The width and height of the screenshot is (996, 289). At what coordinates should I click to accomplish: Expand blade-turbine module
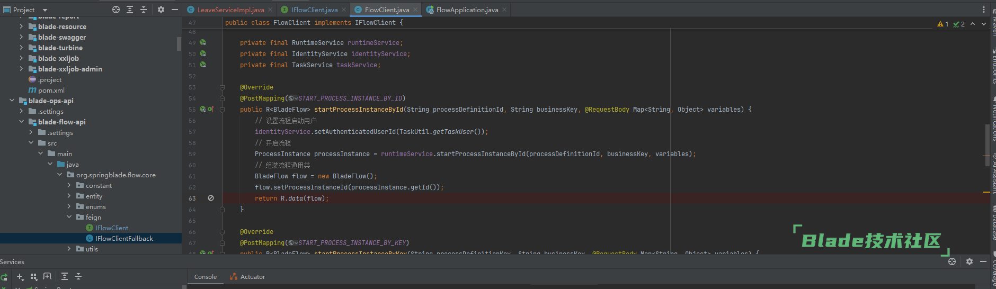tap(21, 48)
